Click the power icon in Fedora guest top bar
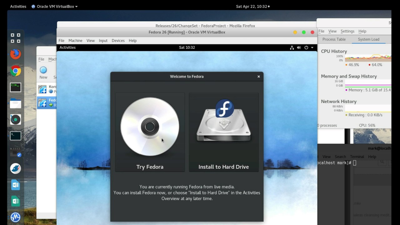 306,47
